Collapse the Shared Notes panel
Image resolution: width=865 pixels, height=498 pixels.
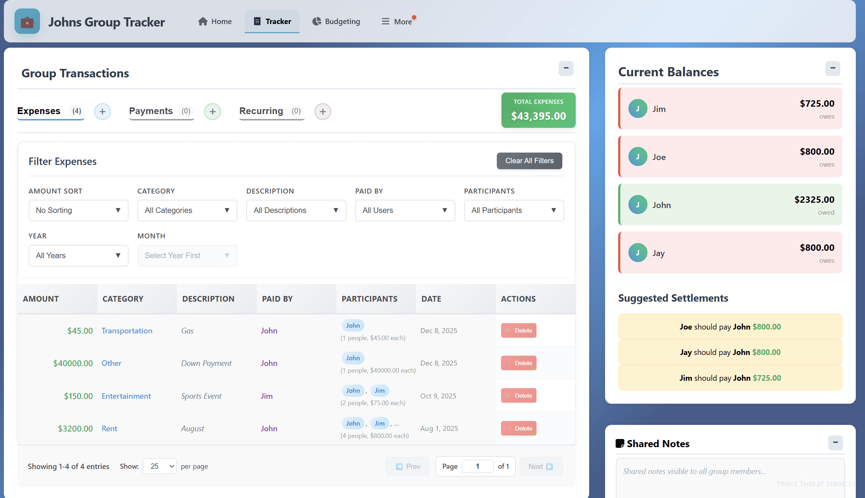tap(836, 443)
